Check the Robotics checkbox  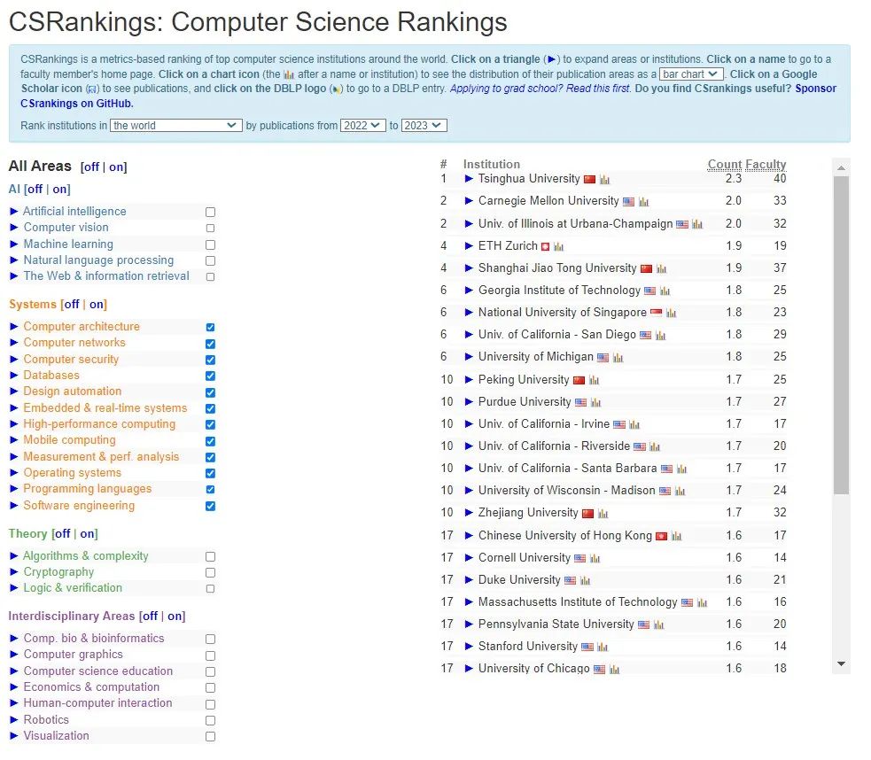click(210, 720)
